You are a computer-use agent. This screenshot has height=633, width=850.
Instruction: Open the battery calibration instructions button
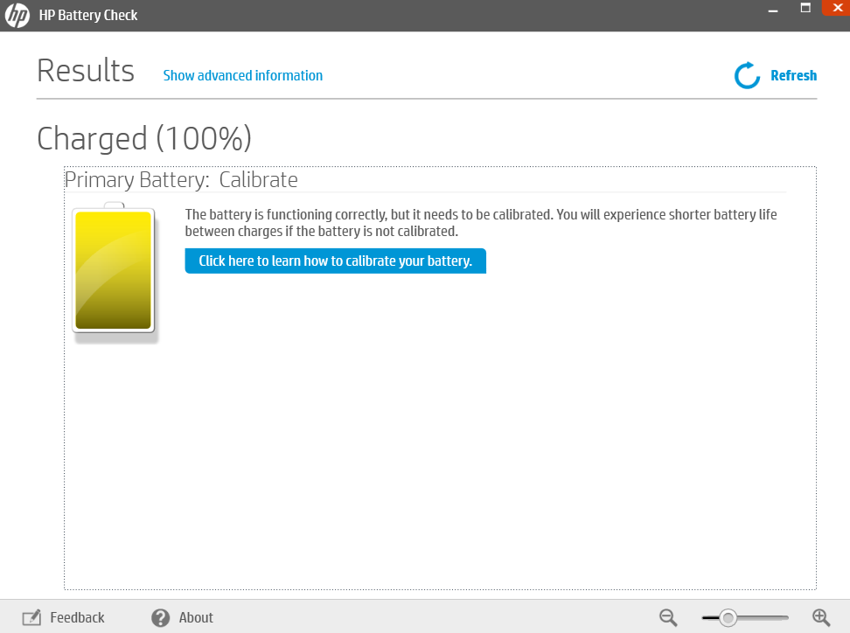(x=335, y=261)
